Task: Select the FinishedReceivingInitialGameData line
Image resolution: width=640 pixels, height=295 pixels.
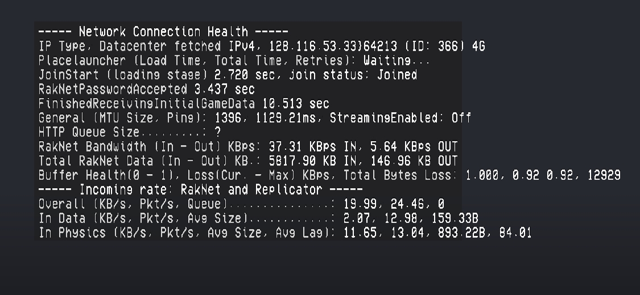Action: [x=184, y=103]
